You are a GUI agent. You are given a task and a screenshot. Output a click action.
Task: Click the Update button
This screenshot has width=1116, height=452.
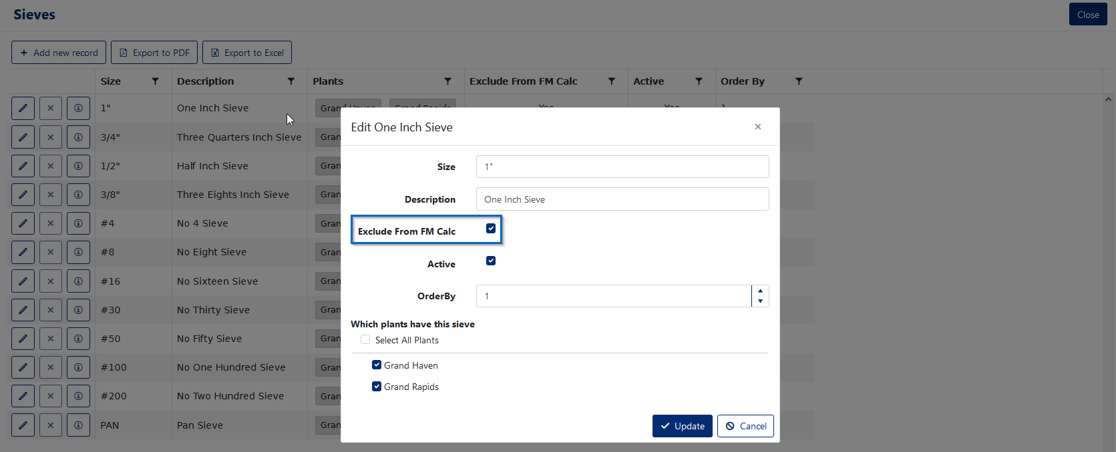(683, 426)
